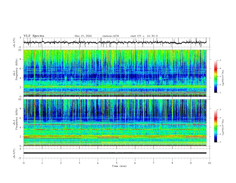Click time axis tick label "3"
The width and height of the screenshot is (236, 183).
pyautogui.click(x=79, y=163)
